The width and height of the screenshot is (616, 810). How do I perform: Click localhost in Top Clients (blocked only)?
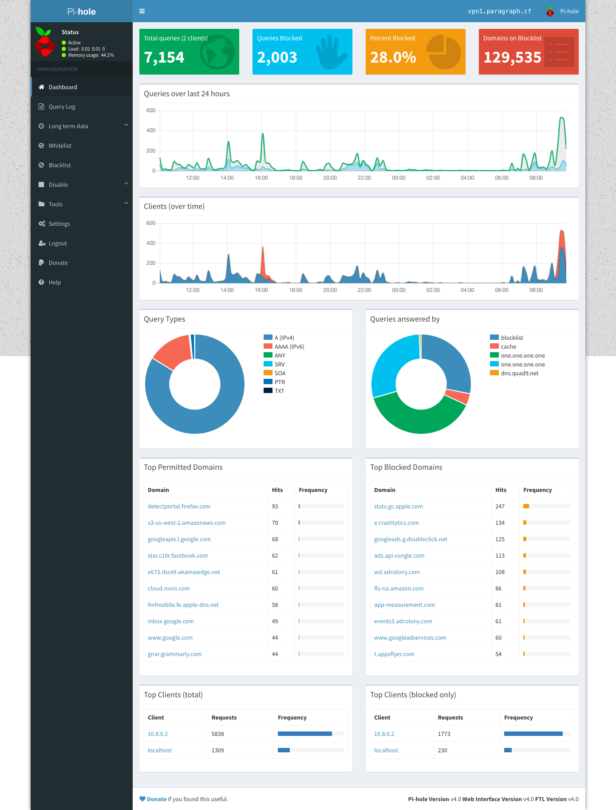tap(386, 750)
